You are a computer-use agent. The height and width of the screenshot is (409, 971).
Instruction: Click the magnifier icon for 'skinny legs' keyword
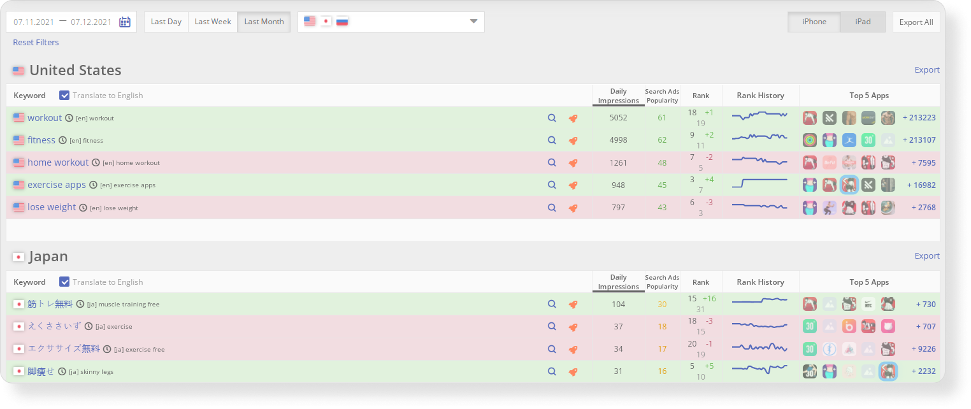(x=552, y=371)
